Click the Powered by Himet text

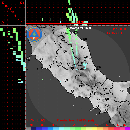pyautogui.click(x=79, y=28)
